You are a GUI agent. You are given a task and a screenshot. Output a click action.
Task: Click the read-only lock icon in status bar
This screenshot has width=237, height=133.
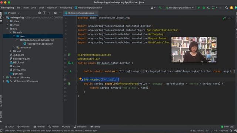tap(231, 130)
